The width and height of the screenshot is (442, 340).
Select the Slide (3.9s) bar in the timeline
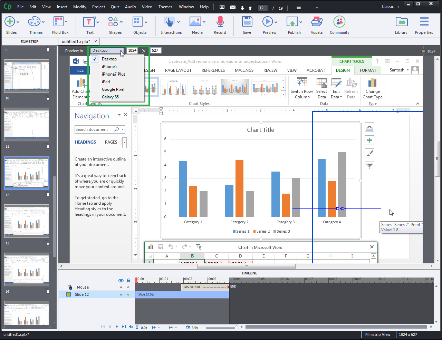point(182,294)
